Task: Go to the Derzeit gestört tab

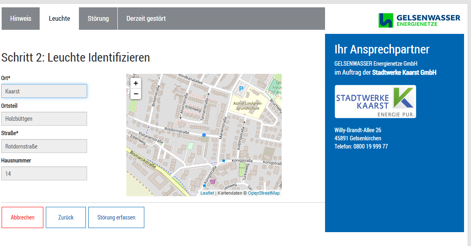Action: (x=146, y=19)
